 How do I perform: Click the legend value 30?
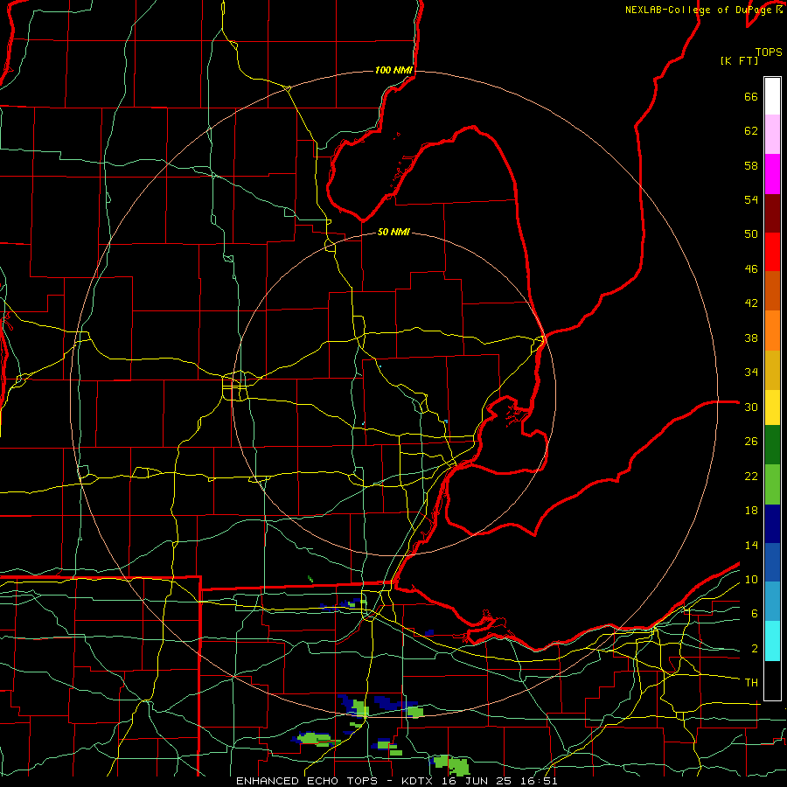751,407
